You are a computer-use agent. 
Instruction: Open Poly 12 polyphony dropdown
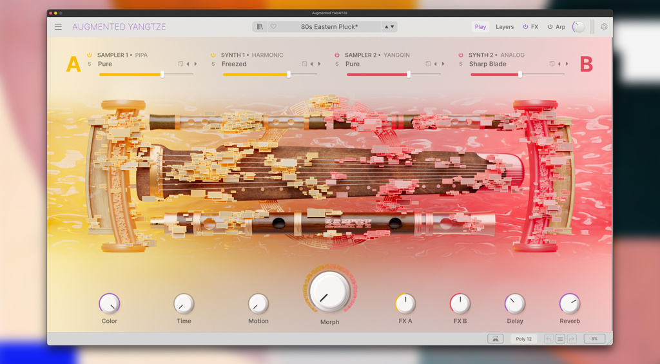(x=523, y=339)
